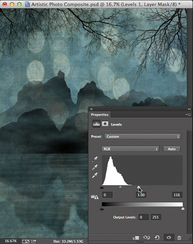Select the white point eyedropper
This screenshot has height=244, width=193.
pos(95,175)
